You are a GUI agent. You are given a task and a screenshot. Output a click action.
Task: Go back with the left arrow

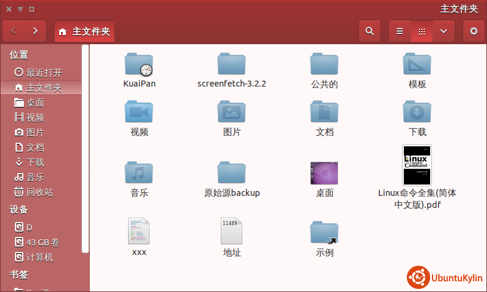pyautogui.click(x=14, y=31)
